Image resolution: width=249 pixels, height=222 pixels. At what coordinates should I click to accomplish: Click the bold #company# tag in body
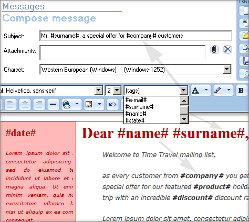pyautogui.click(x=202, y=176)
